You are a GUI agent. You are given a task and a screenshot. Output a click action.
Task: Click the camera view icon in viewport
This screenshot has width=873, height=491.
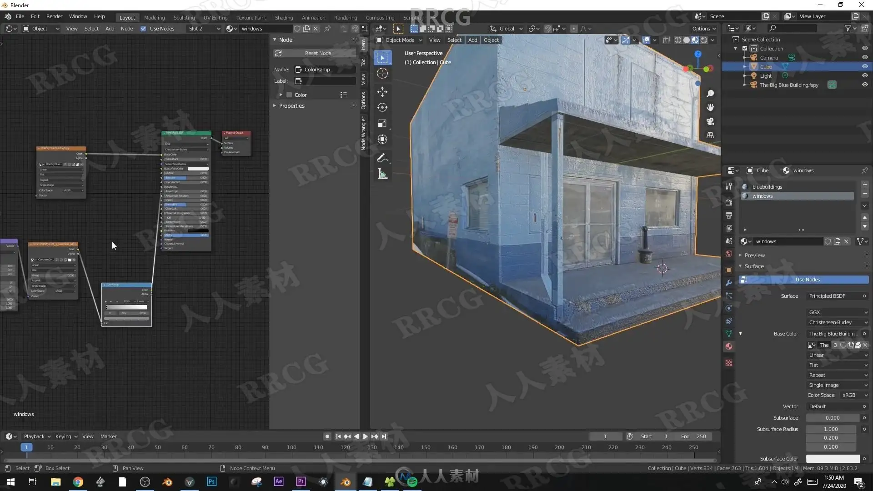(710, 121)
